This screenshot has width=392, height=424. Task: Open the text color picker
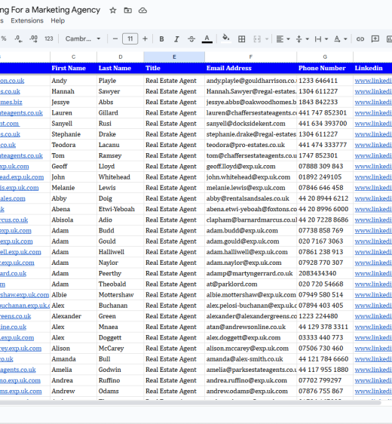click(x=207, y=39)
